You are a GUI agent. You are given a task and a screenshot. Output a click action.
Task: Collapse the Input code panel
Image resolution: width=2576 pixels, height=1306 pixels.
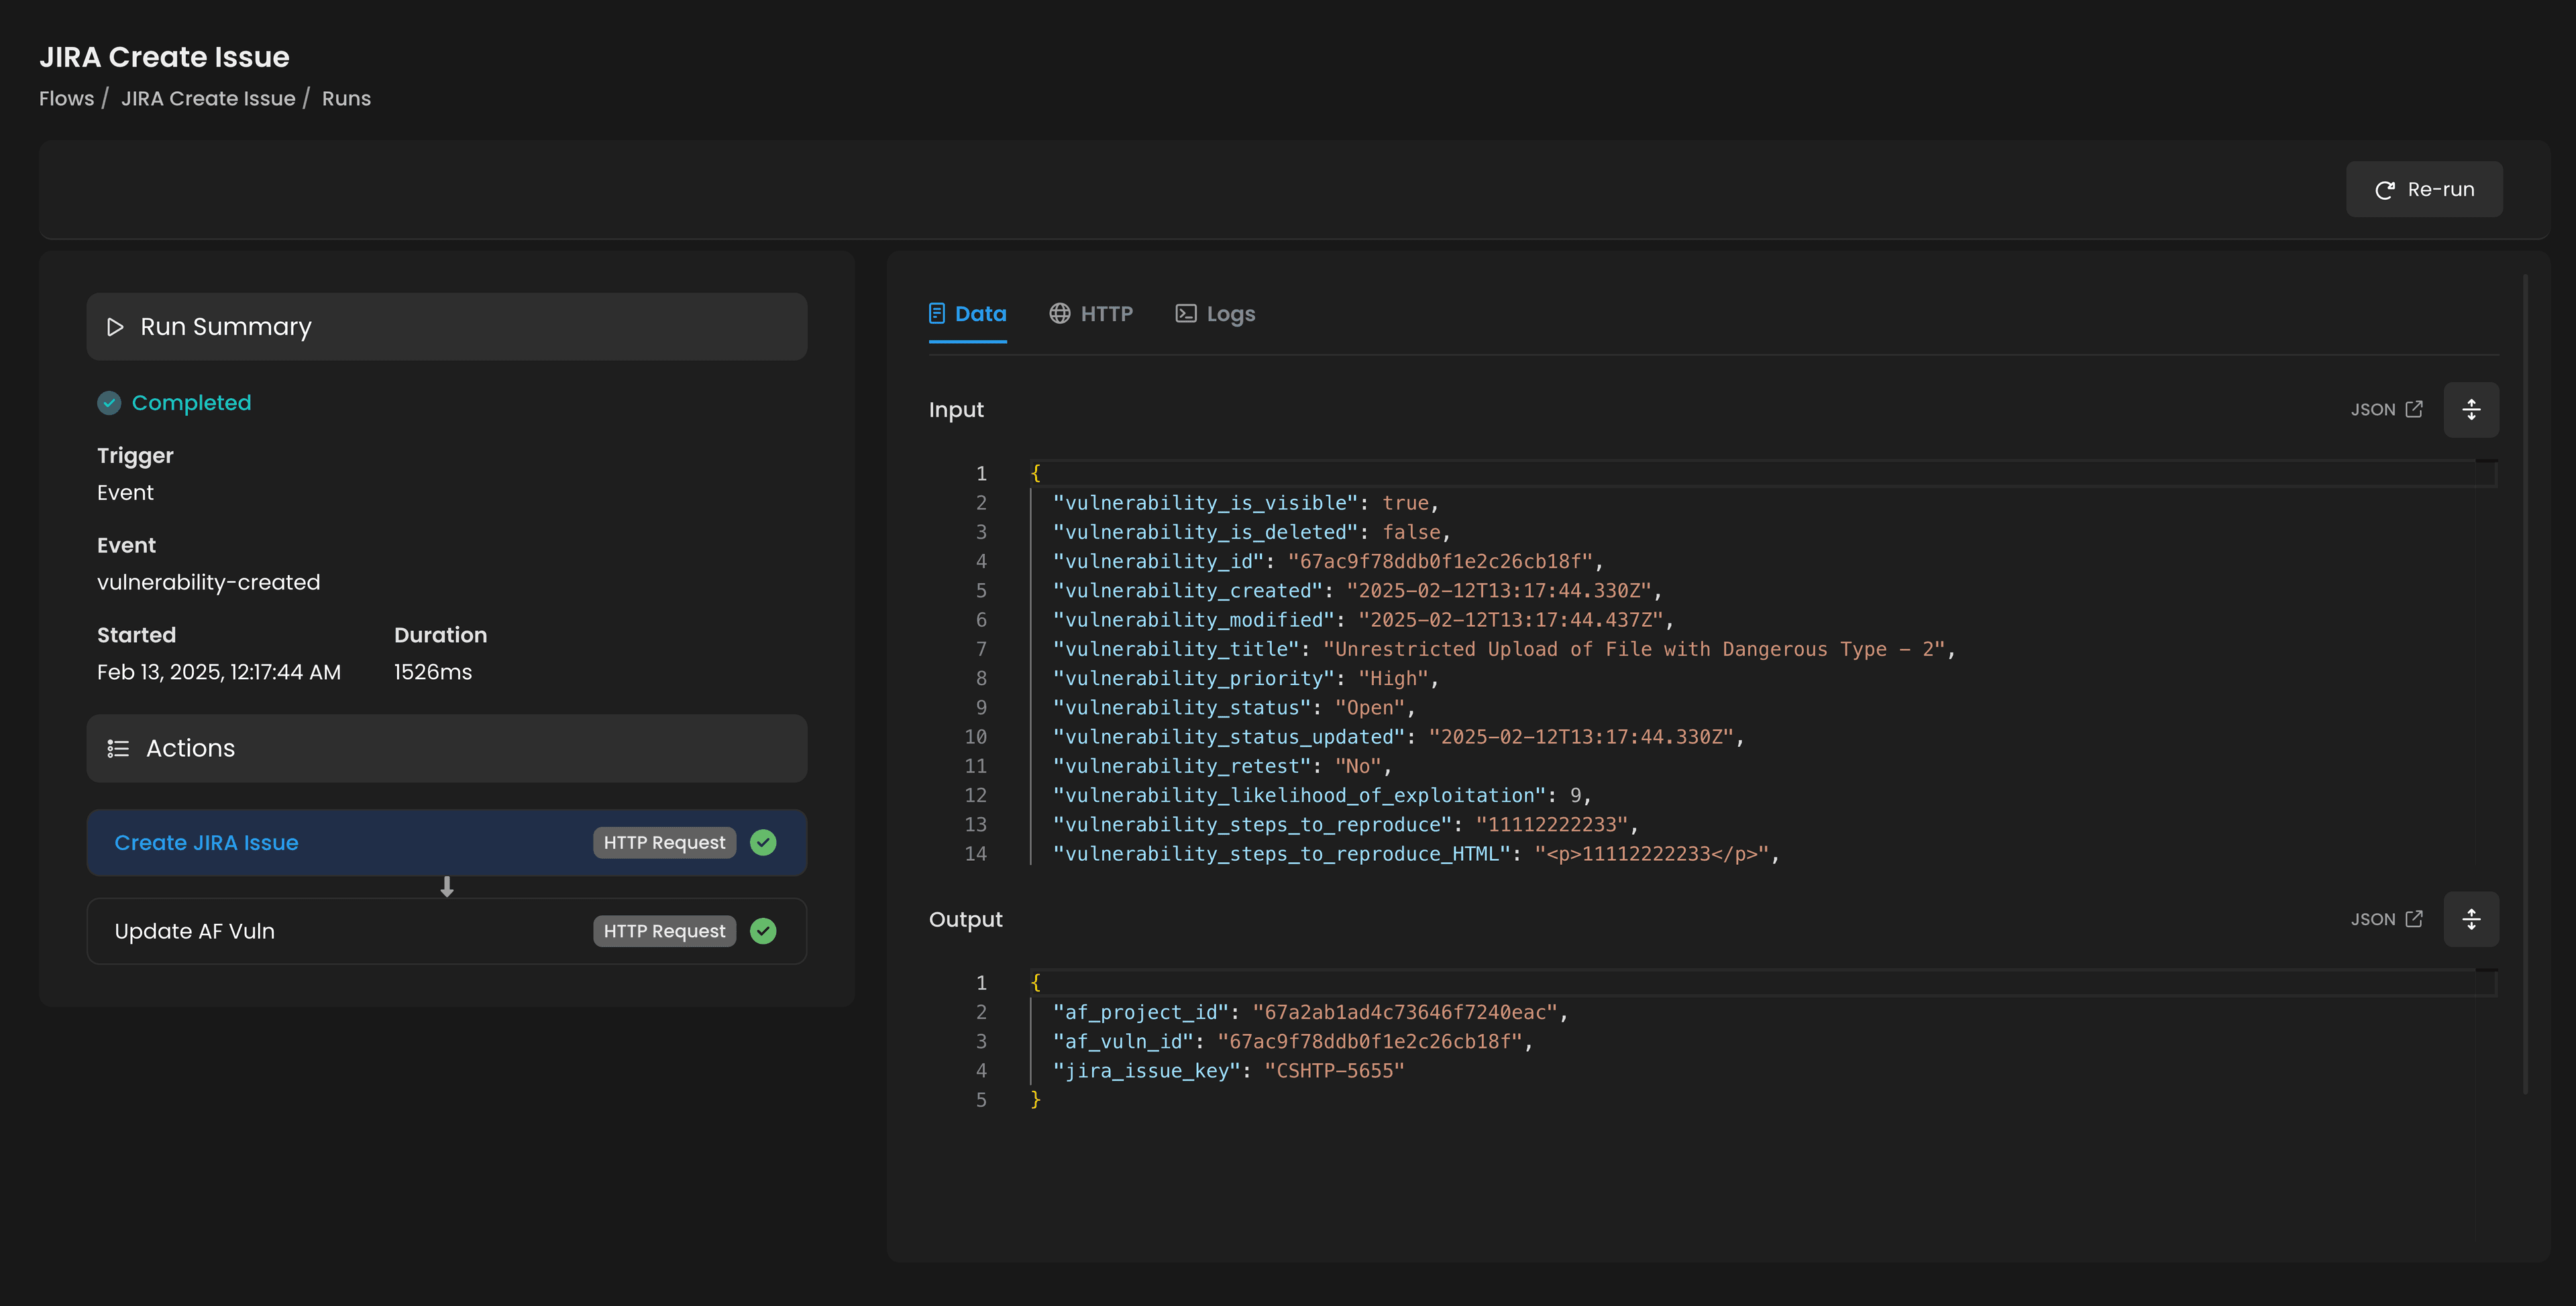(2471, 410)
